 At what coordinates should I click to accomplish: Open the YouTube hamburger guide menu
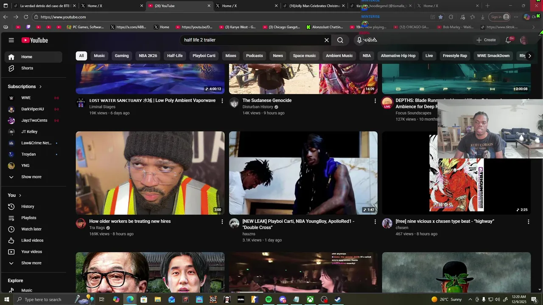point(11,40)
